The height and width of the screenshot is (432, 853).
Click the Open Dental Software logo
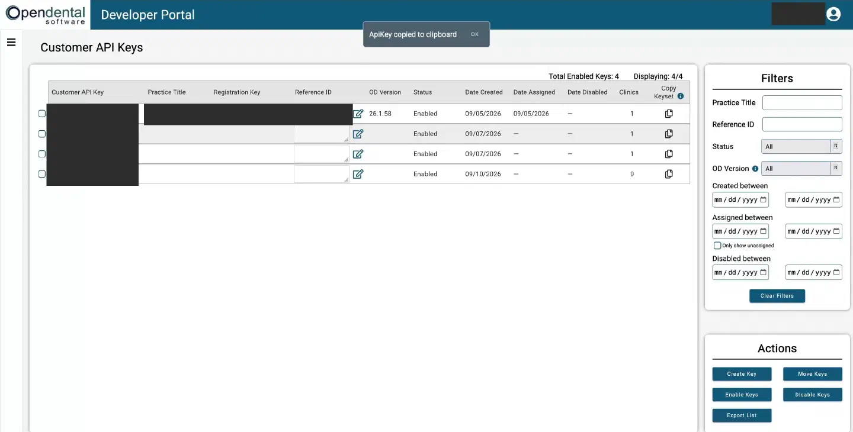click(x=46, y=15)
